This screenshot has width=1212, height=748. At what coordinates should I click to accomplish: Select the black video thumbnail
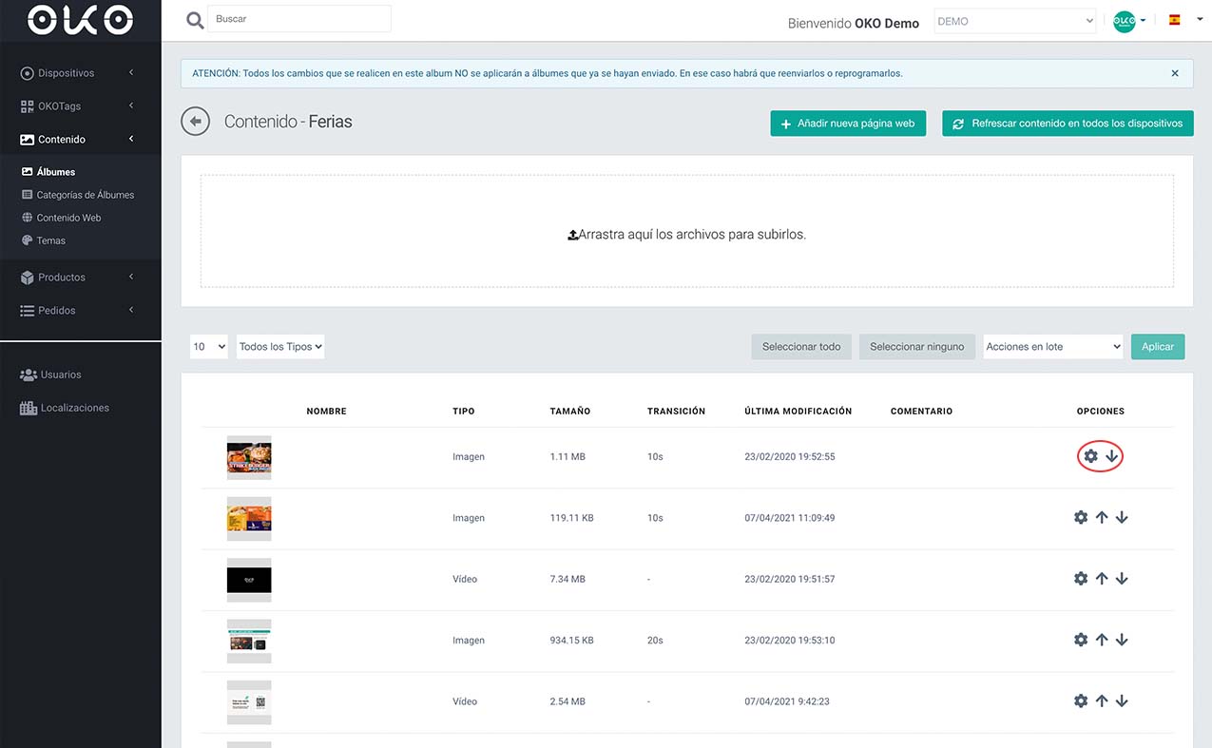[x=249, y=580]
